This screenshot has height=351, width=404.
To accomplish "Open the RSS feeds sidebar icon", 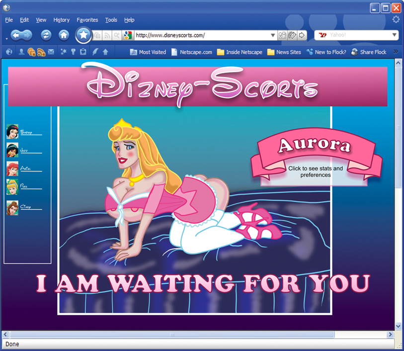I will [x=41, y=52].
